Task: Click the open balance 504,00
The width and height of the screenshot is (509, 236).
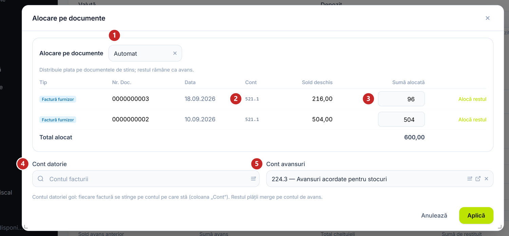Action: tap(322, 119)
